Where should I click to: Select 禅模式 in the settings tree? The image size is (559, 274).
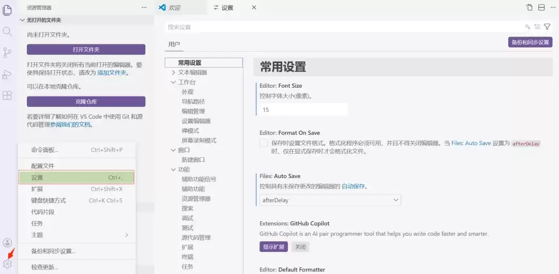point(190,131)
